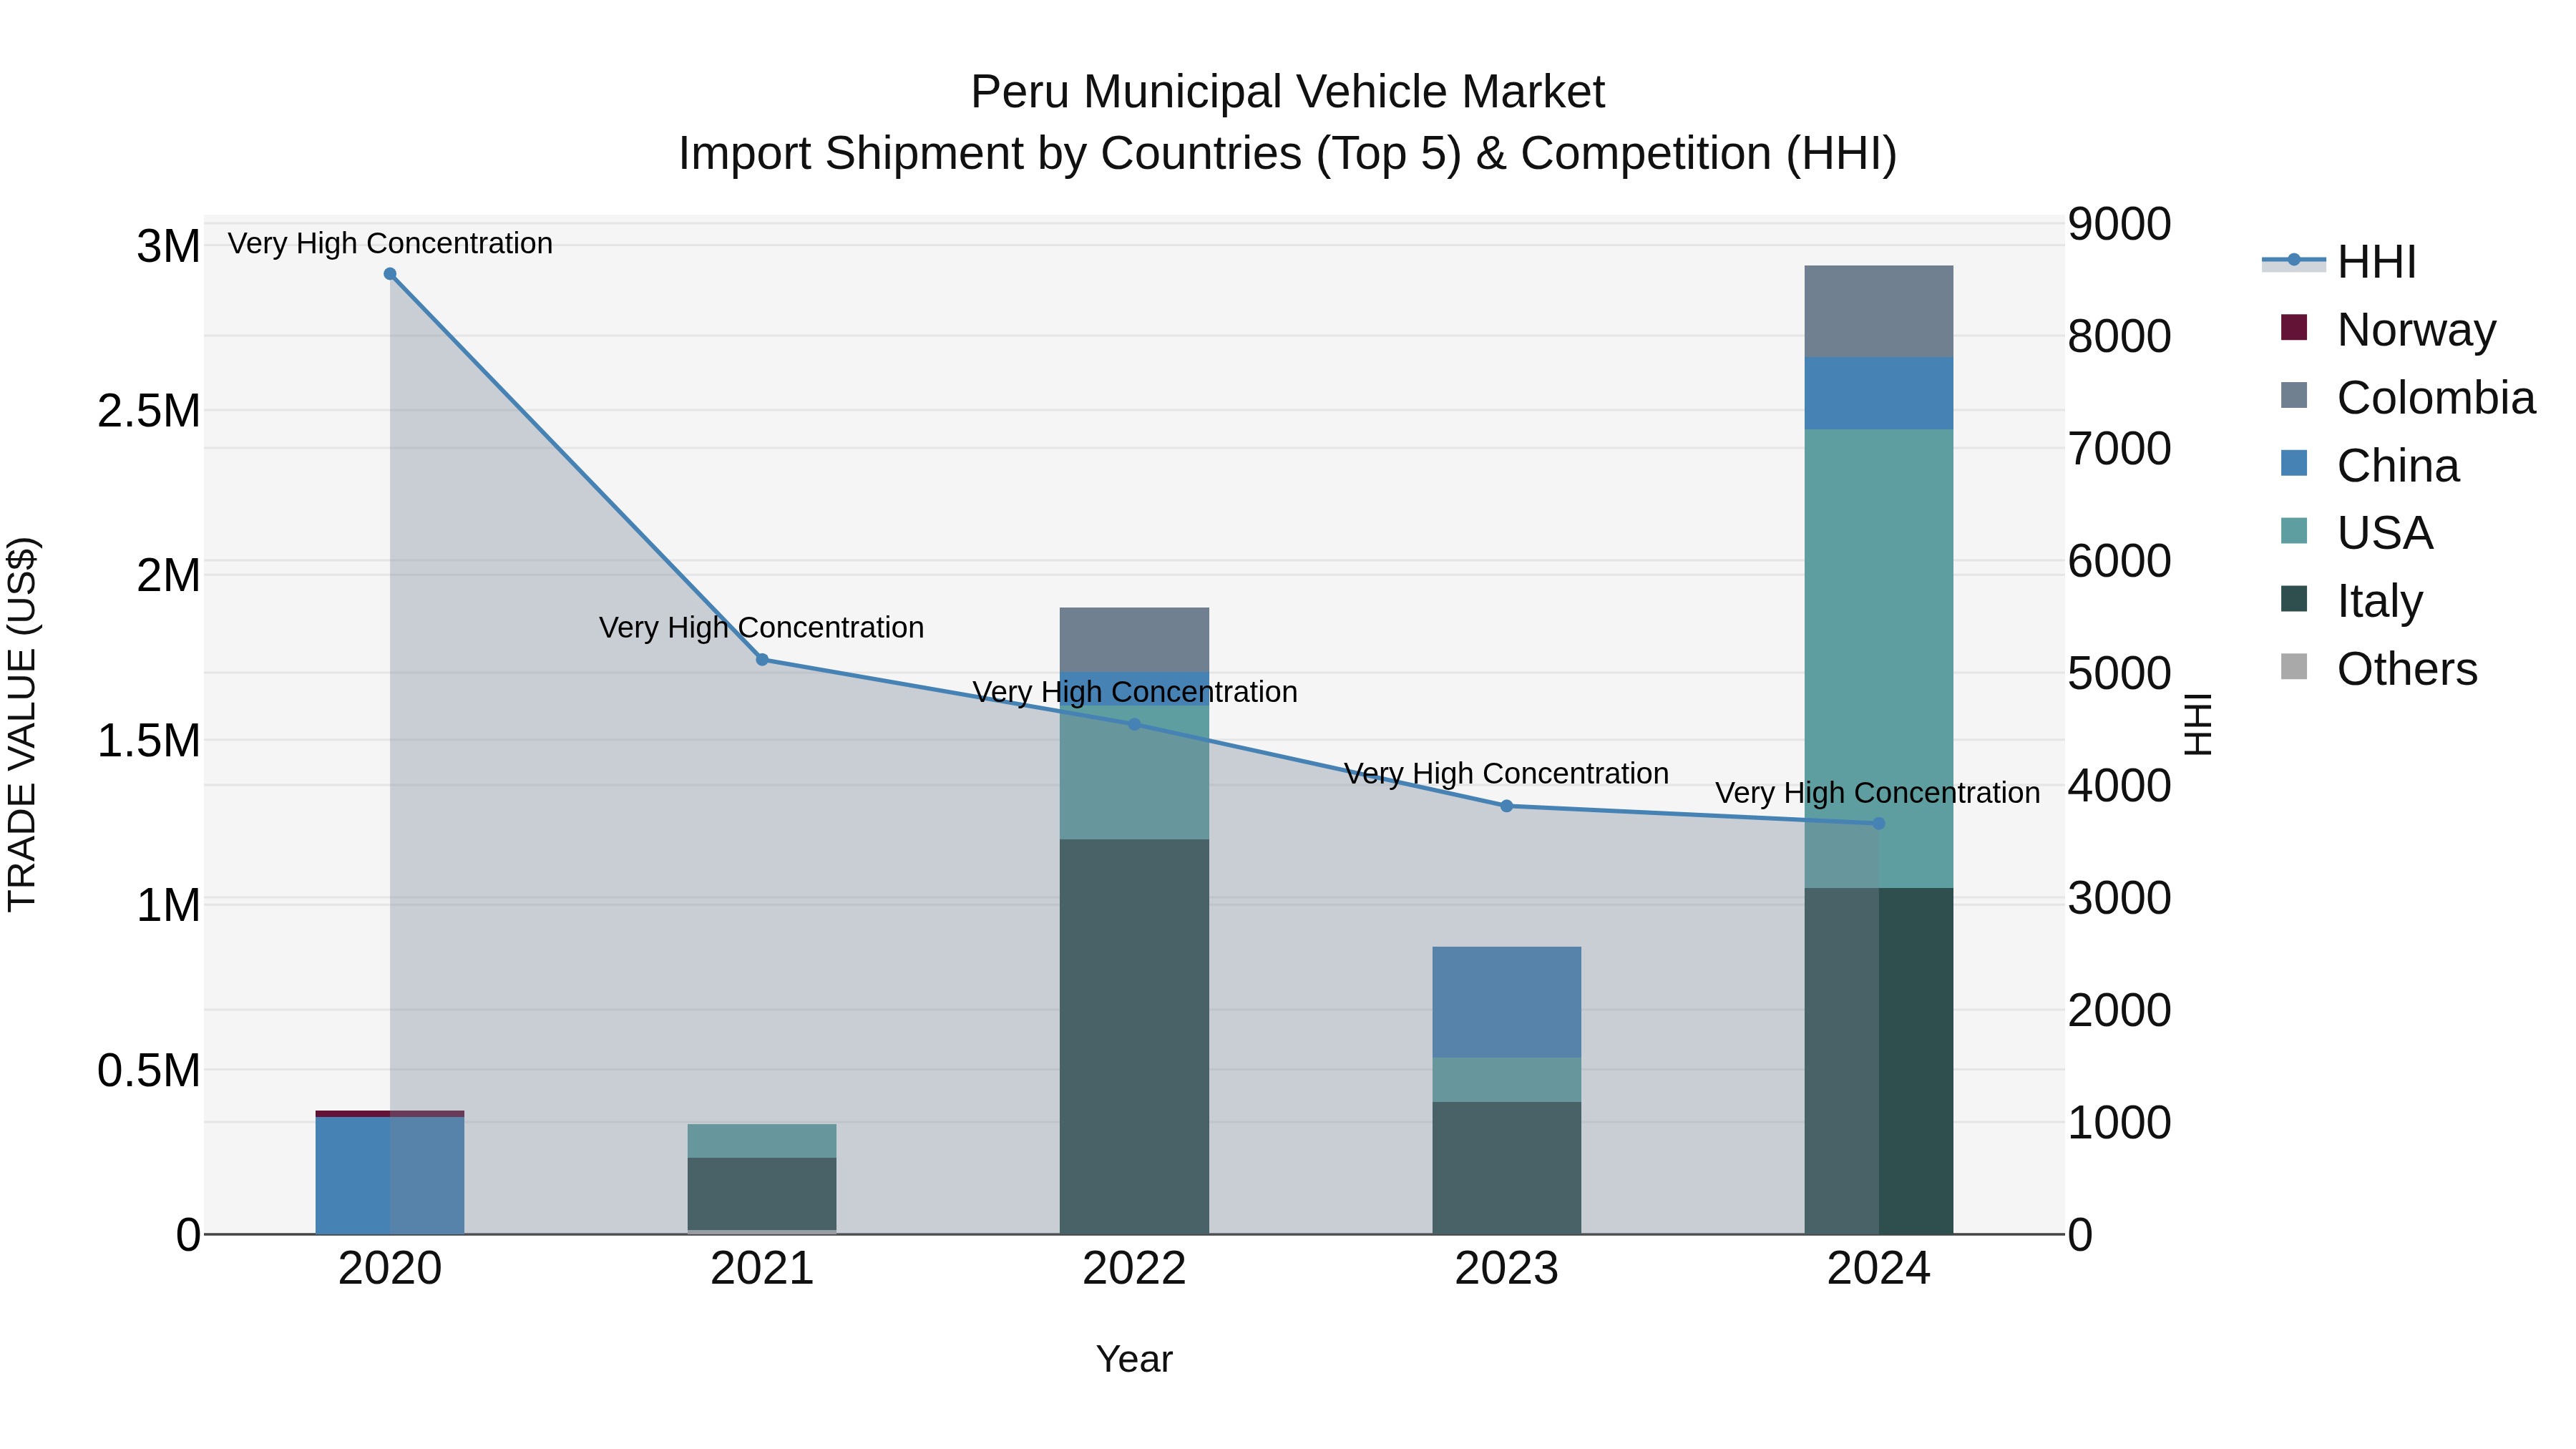The width and height of the screenshot is (2576, 1449).
Task: Click the Norway legend color swatch
Action: click(x=2294, y=328)
